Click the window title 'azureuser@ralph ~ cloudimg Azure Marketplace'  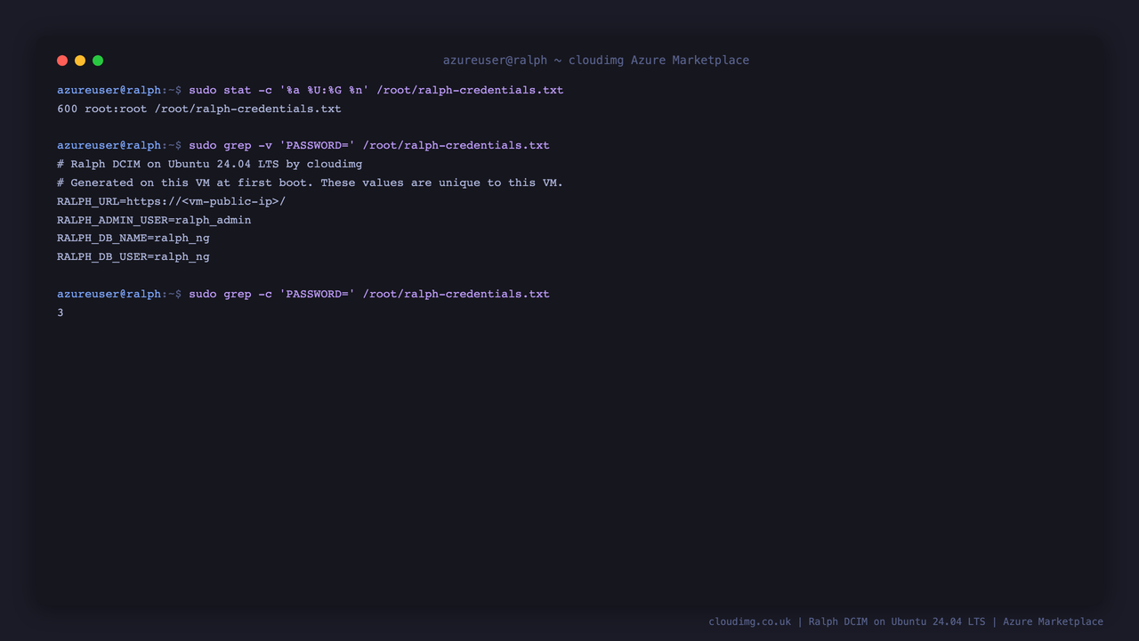pyautogui.click(x=596, y=61)
